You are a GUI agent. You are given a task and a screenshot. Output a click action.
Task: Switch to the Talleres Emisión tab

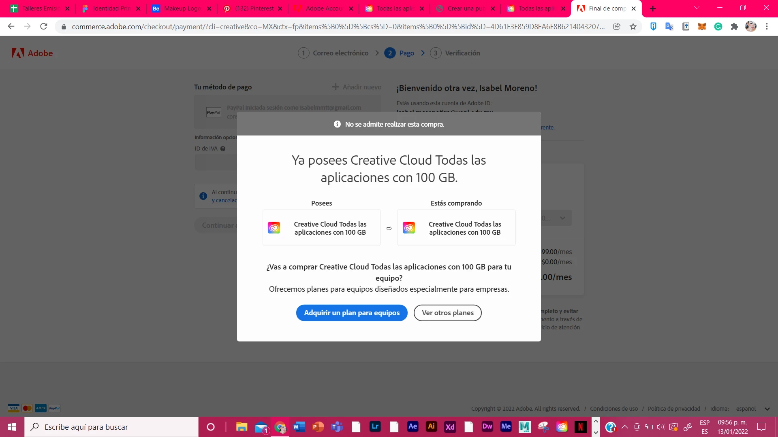tap(40, 8)
